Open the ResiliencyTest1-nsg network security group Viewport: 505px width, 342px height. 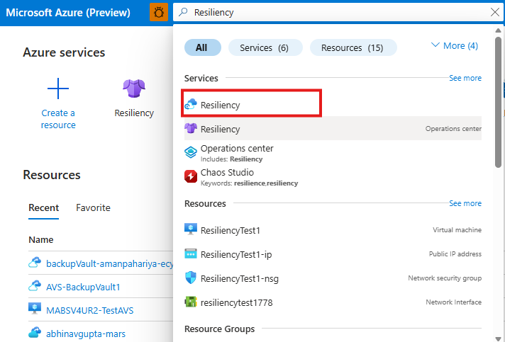pyautogui.click(x=239, y=278)
